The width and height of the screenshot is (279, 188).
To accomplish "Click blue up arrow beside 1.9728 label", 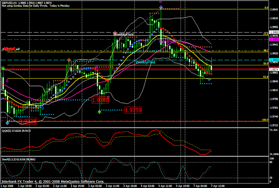I will 7,122.
